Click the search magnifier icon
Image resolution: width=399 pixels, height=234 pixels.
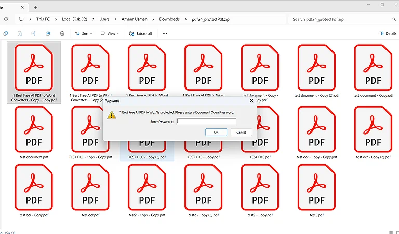point(394,19)
